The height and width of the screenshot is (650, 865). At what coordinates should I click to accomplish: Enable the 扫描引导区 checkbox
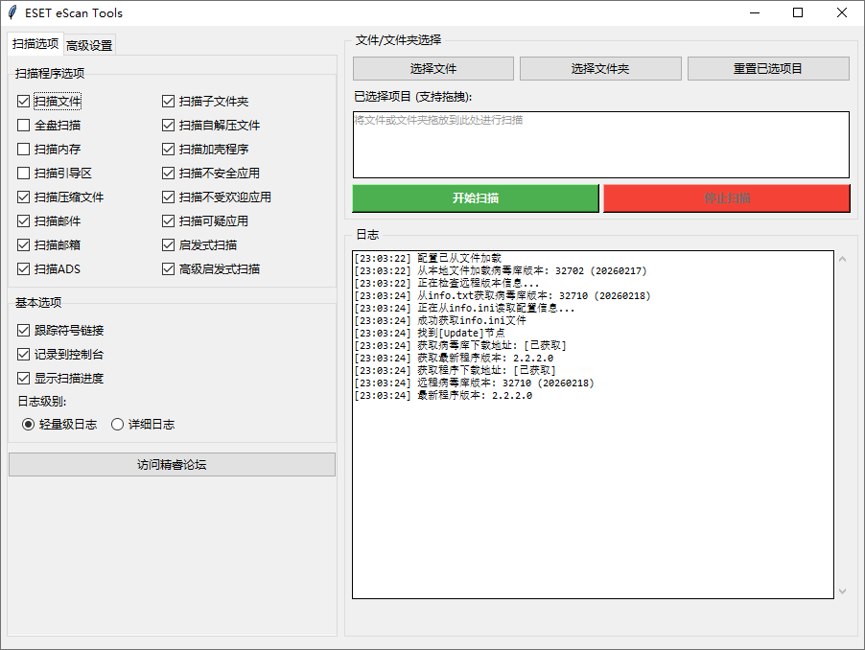point(22,173)
